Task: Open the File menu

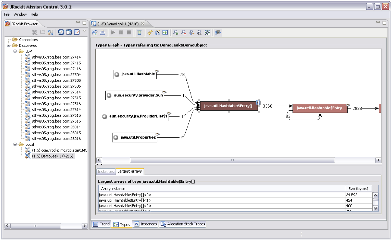Action: (7, 14)
